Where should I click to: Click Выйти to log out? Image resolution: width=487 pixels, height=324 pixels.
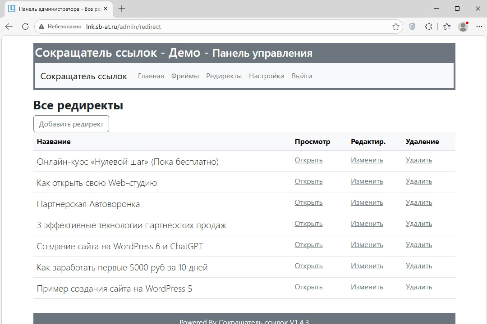pos(302,76)
